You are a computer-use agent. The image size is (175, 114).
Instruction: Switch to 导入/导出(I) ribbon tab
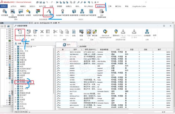[x=89, y=6]
